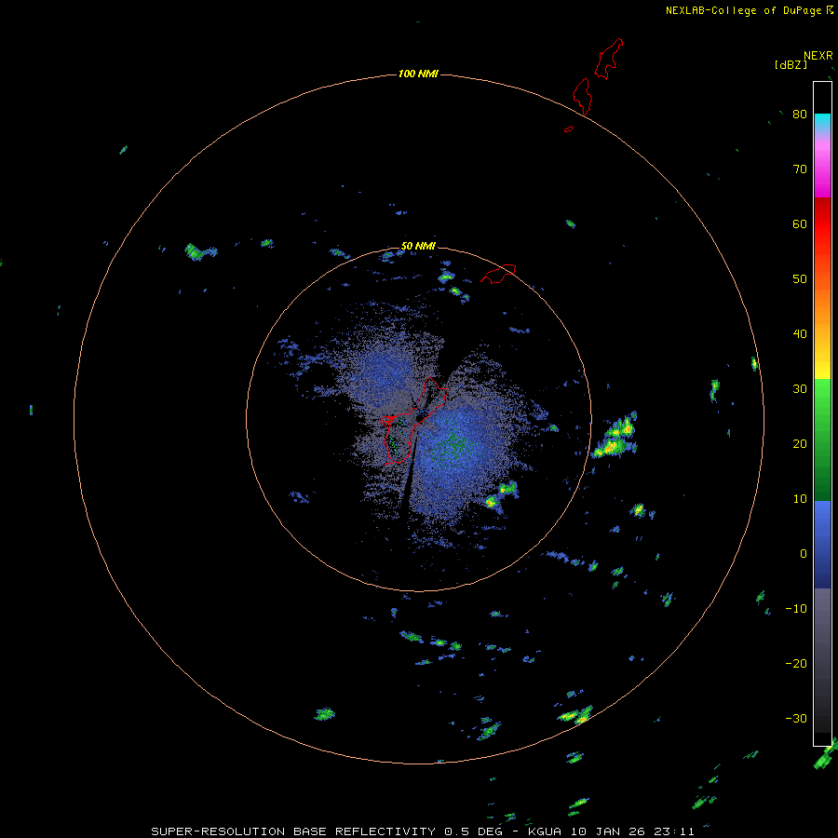Click the Guam island outline at radar center
The width and height of the screenshot is (838, 838).
(x=413, y=421)
